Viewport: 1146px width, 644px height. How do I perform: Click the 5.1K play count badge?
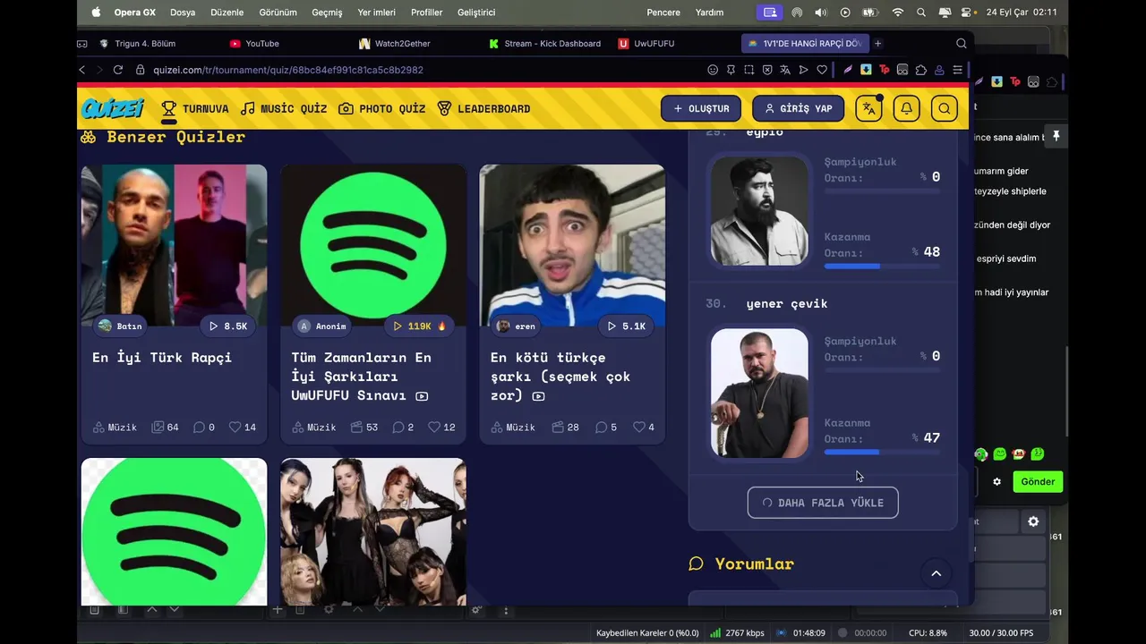point(627,326)
